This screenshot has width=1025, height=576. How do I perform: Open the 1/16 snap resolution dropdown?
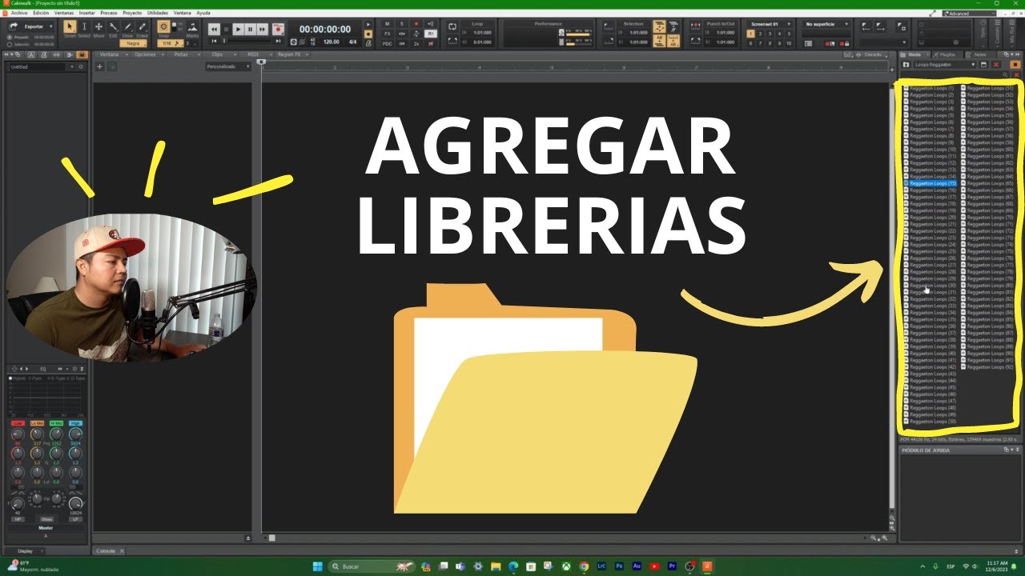point(169,43)
